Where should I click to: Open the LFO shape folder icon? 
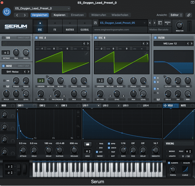[x=87, y=144]
